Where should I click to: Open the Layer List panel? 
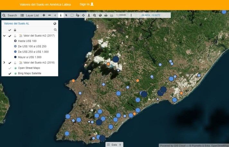[x=30, y=15]
